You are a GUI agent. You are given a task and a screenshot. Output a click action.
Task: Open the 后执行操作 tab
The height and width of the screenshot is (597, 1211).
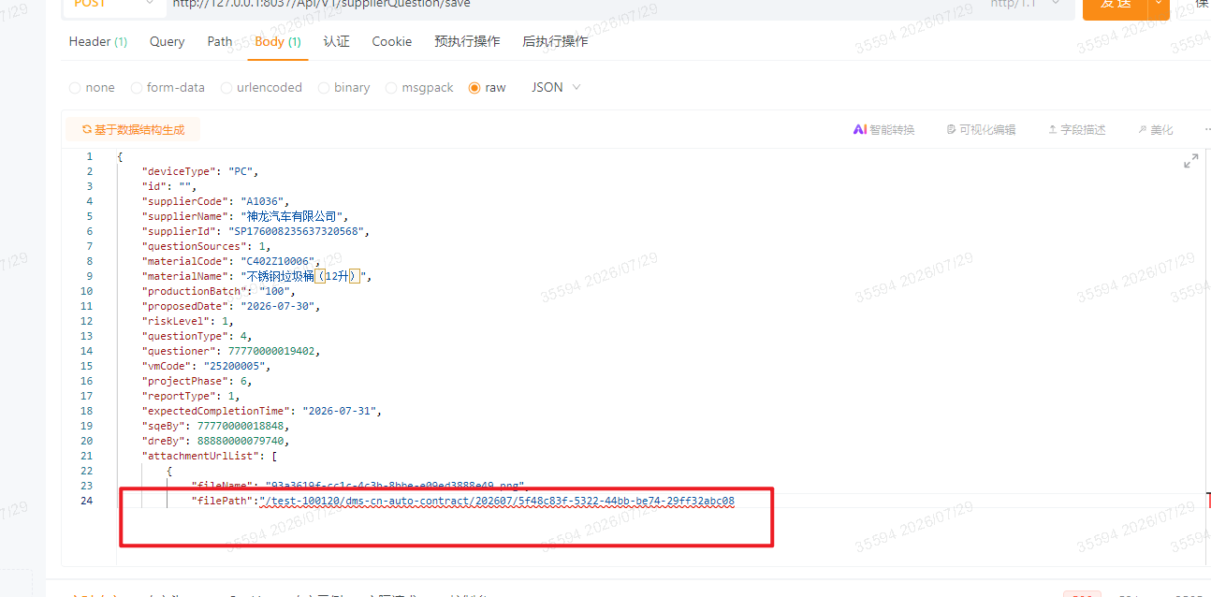pyautogui.click(x=555, y=41)
